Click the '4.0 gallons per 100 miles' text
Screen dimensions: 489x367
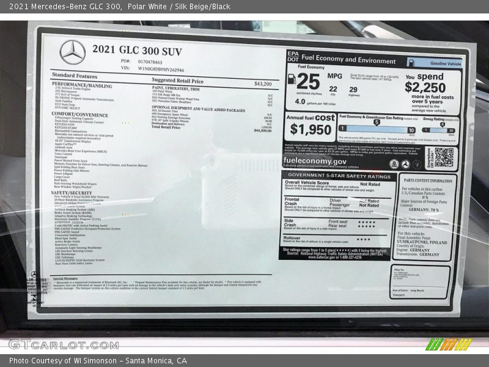[x=315, y=102]
